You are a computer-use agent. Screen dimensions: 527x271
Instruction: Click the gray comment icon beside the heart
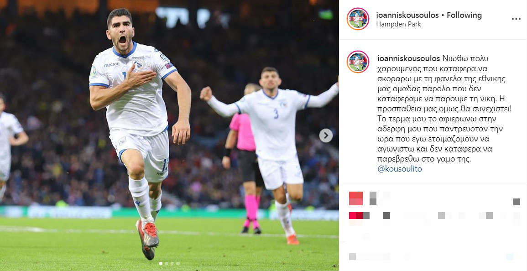(x=373, y=198)
